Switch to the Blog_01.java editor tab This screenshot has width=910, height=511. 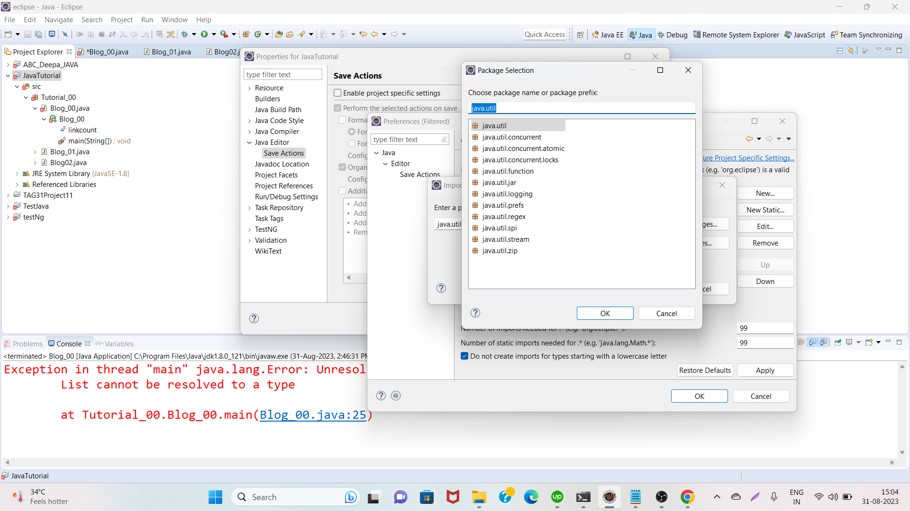(172, 52)
